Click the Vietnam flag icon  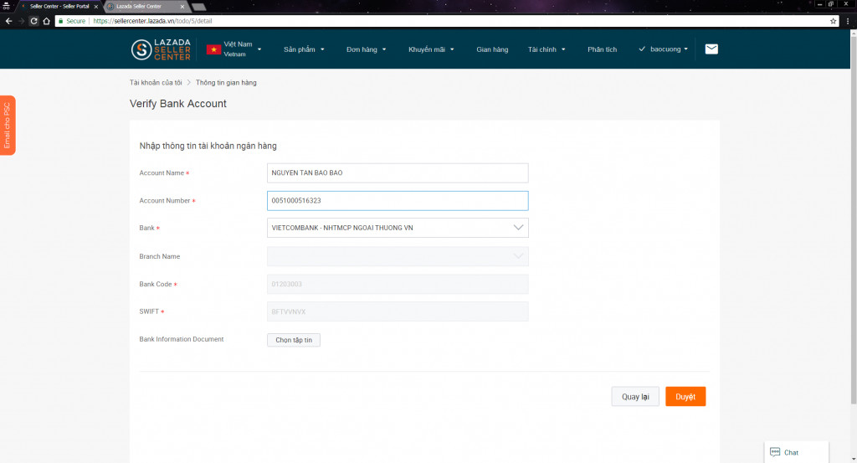pos(213,49)
